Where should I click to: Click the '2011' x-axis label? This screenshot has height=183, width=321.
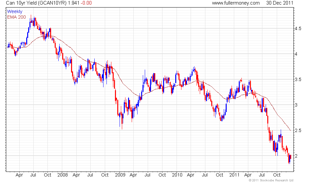[235, 175]
